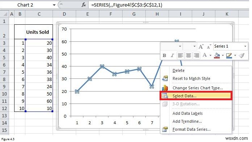Click the Name Box showing Chart 2
The height and width of the screenshot is (142, 252).
25,5
